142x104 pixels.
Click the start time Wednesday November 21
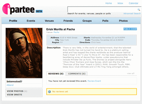pyautogui.click(x=108, y=38)
